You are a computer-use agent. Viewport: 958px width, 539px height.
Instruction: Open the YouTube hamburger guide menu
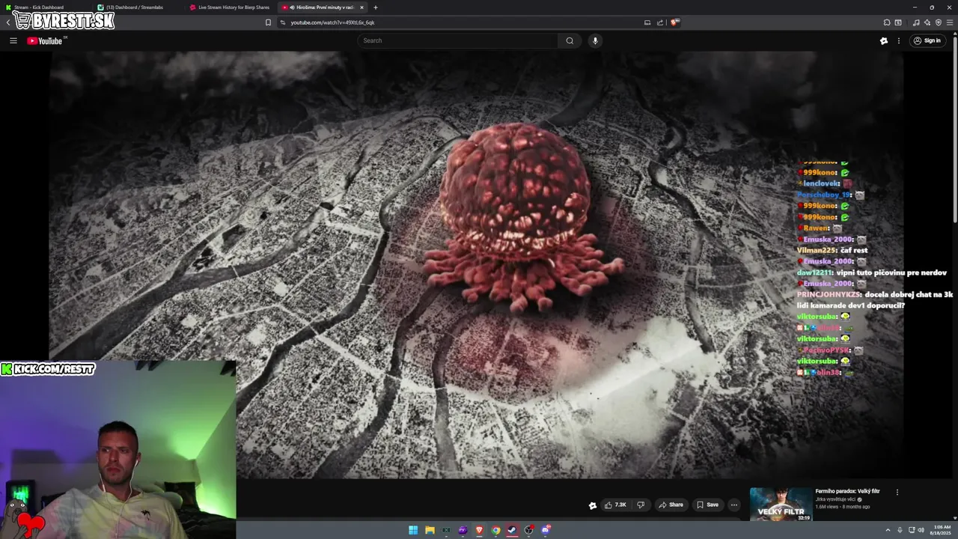[x=13, y=40]
